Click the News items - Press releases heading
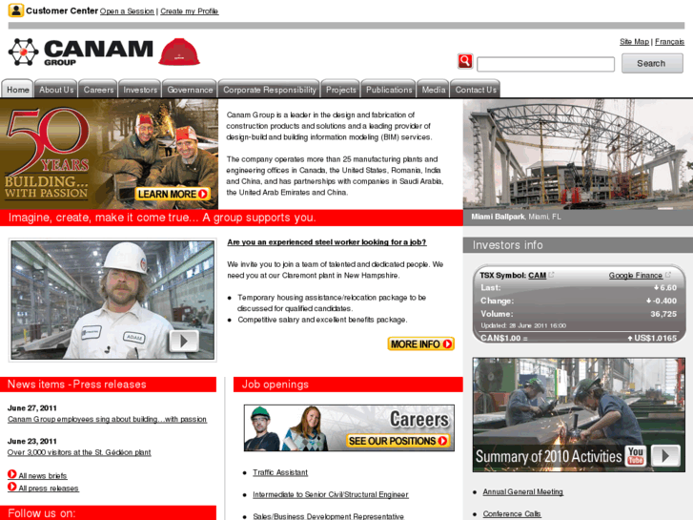 click(x=77, y=385)
